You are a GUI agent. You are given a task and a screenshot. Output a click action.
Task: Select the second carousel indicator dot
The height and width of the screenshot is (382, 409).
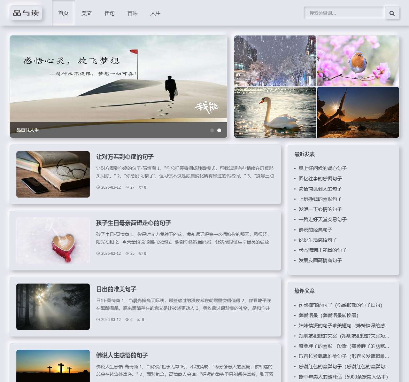tap(219, 130)
